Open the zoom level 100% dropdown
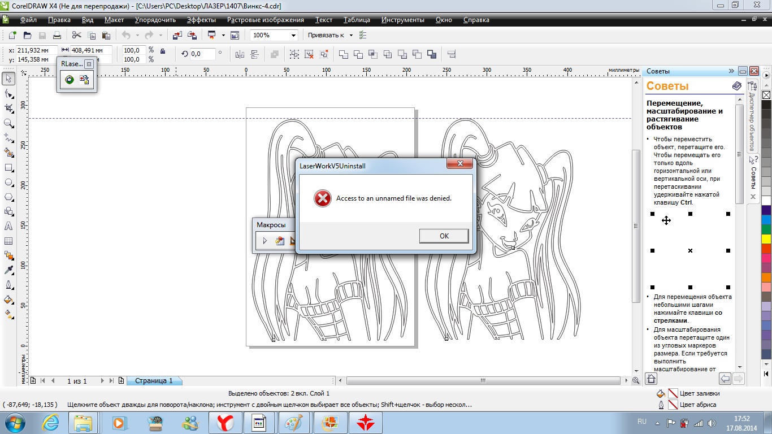This screenshot has width=772, height=434. 274,35
